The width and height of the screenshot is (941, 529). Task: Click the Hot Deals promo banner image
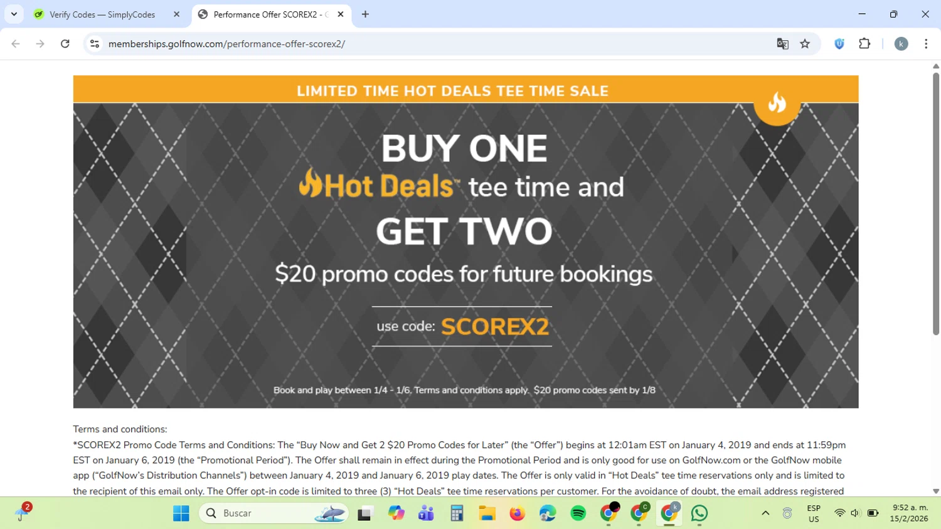465,242
